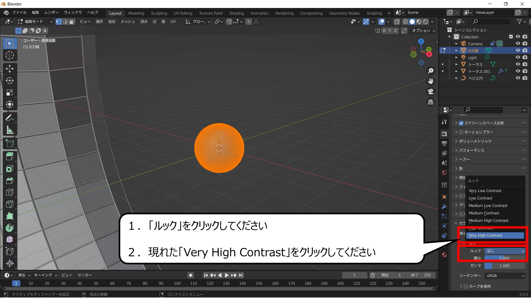Screen dimensions: 531x298
Task: Enable カーブを使用 checkbox
Action: pos(466,286)
